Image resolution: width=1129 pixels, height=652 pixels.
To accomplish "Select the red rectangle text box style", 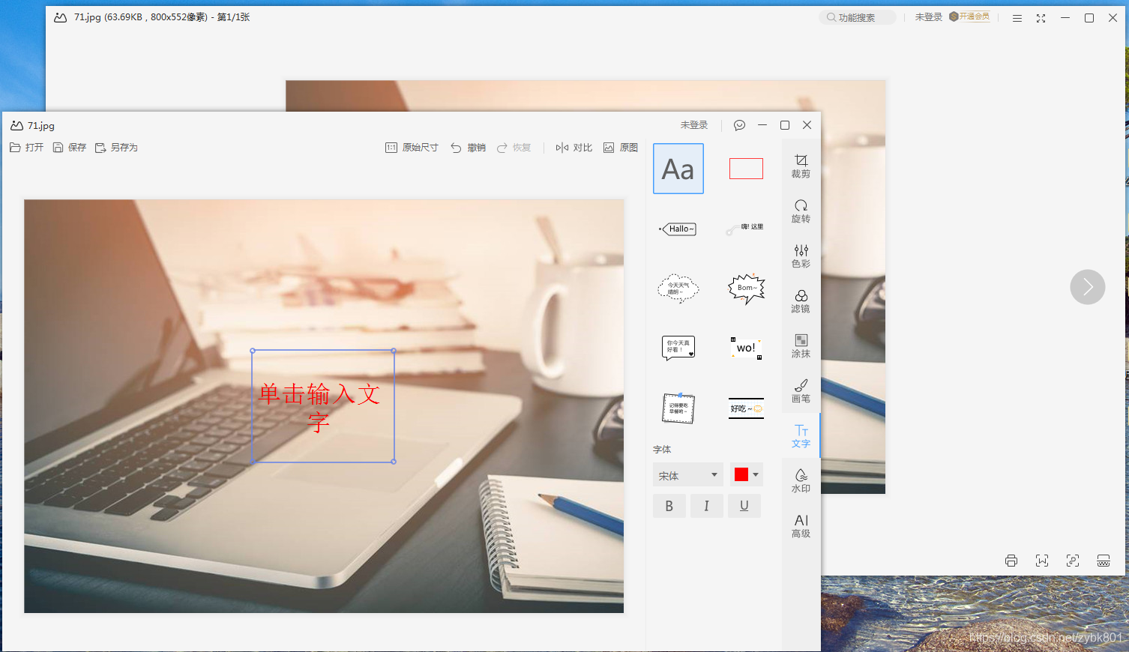I will (x=746, y=169).
